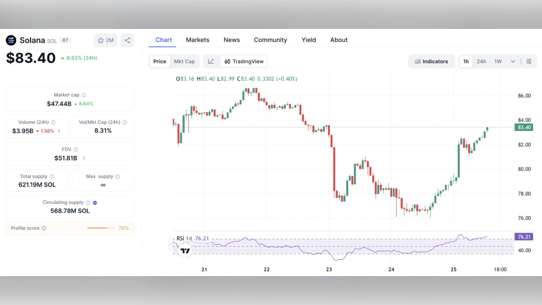
Task: Open the Indicators panel
Action: click(431, 61)
